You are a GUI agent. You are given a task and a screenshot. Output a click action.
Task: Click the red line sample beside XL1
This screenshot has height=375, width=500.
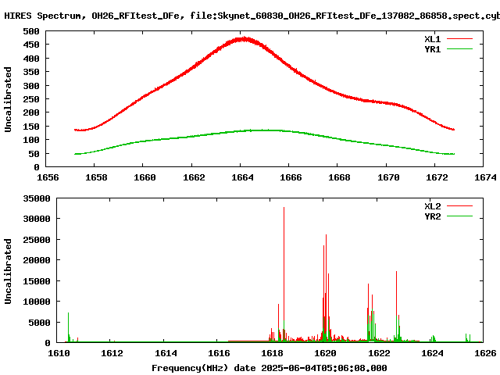coord(459,39)
